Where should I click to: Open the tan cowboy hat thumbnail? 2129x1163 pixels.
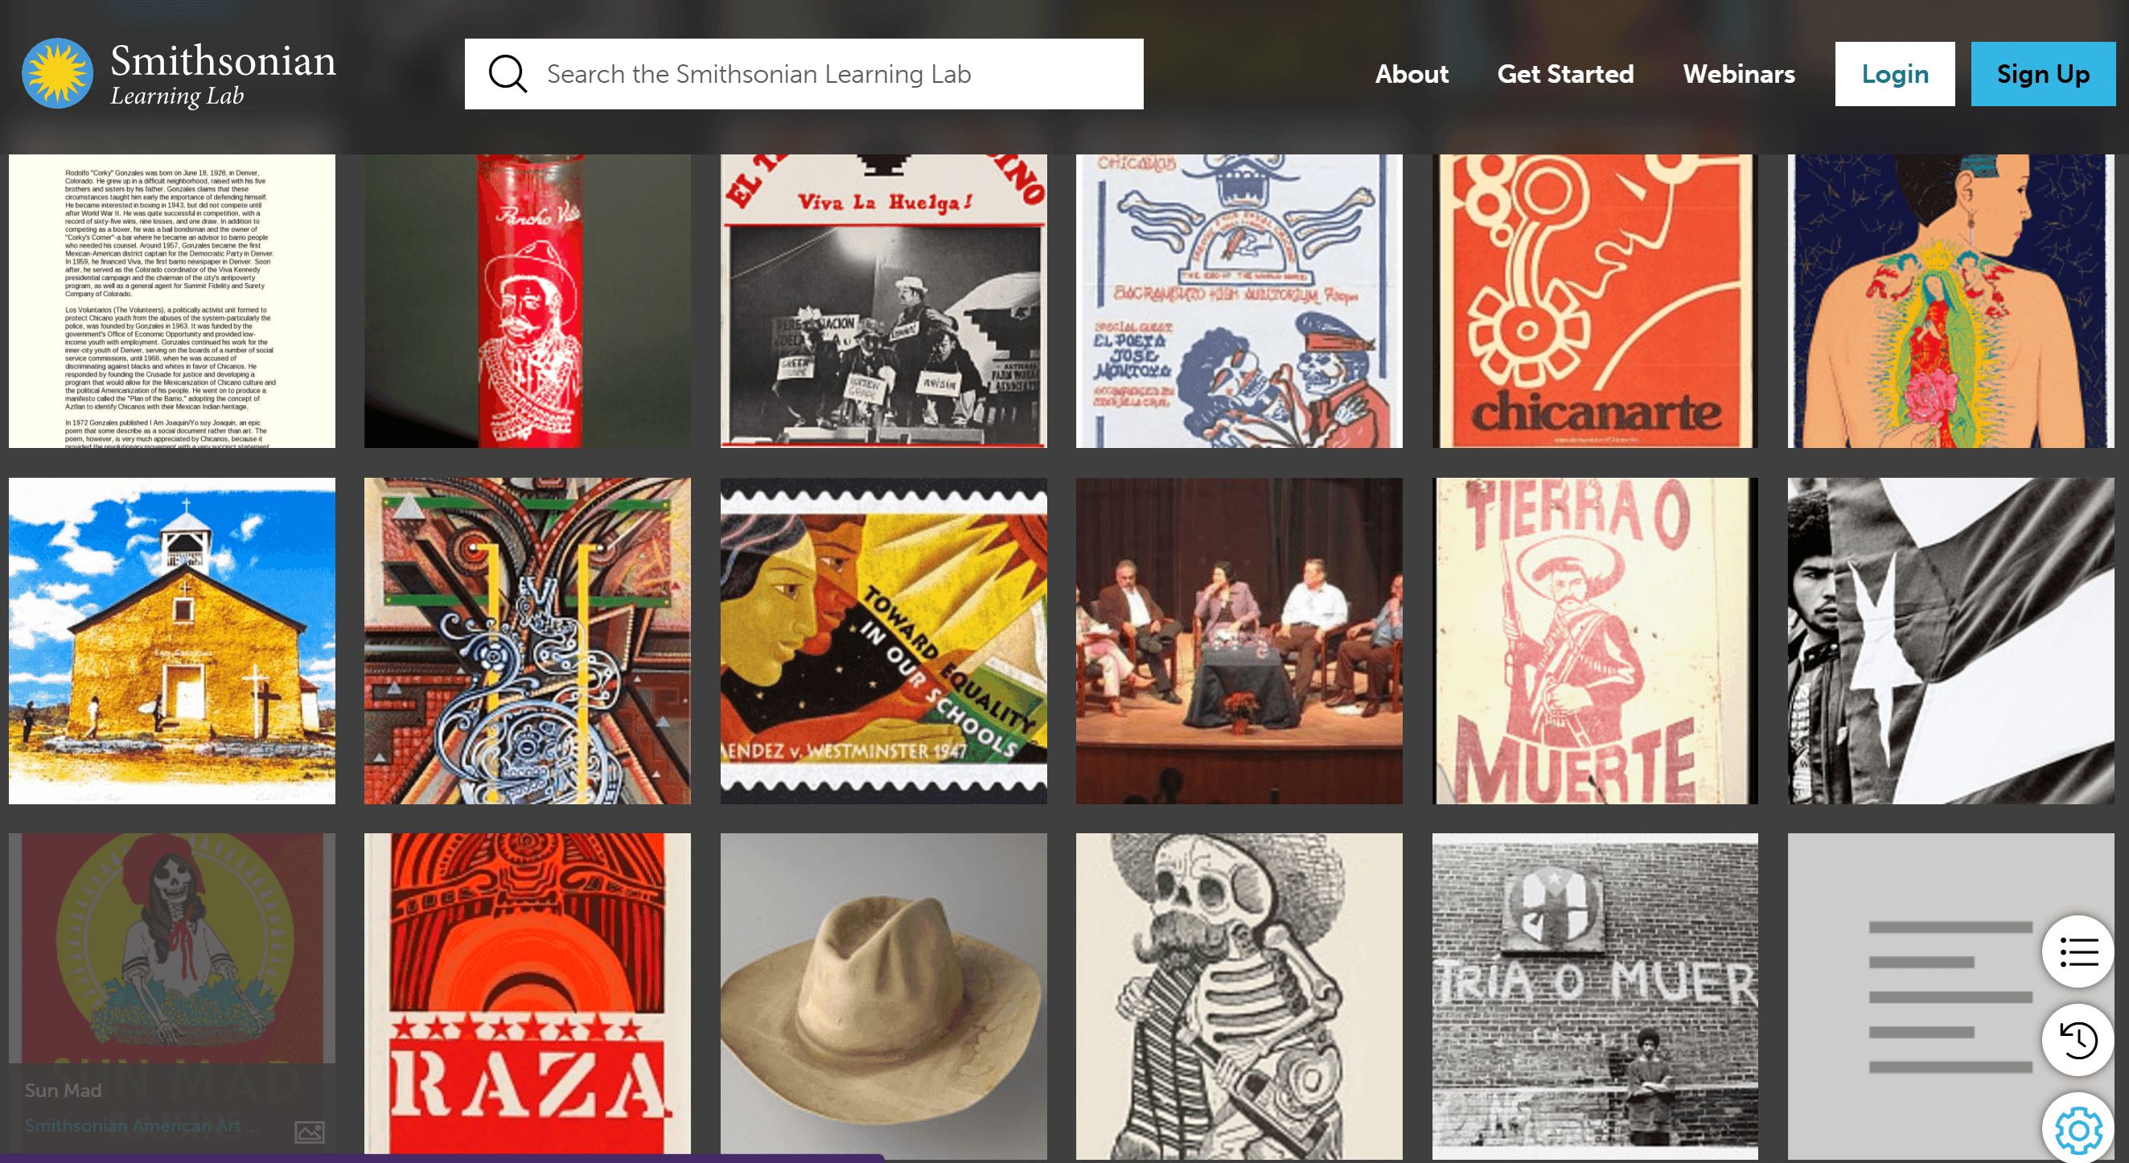(x=883, y=995)
